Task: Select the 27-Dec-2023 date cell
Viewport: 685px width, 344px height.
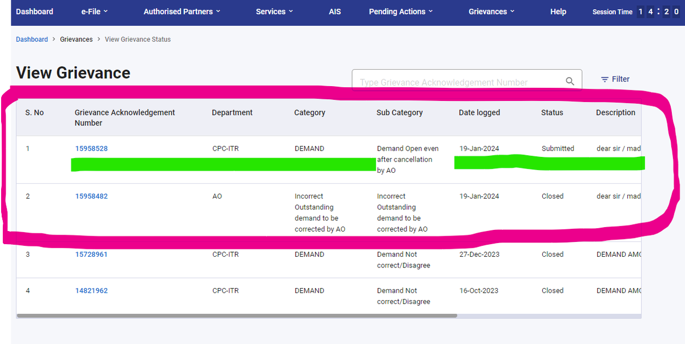Action: pyautogui.click(x=479, y=254)
